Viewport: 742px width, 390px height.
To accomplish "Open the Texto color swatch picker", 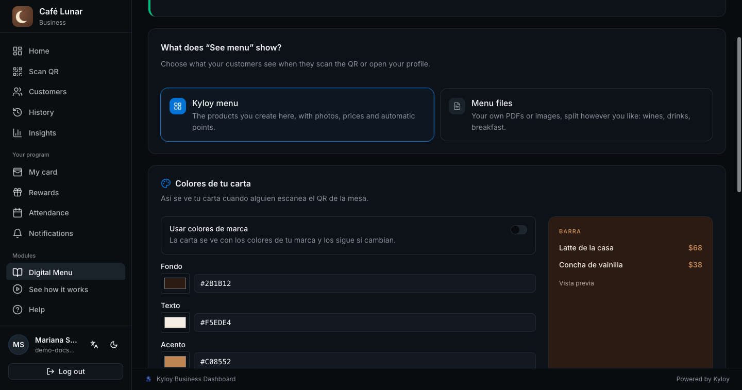I will point(175,323).
